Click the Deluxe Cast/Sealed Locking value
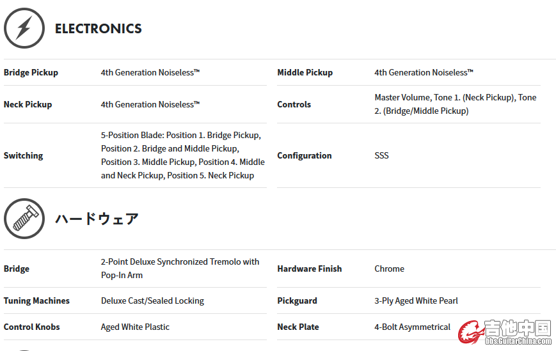The height and width of the screenshot is (351, 556). click(x=152, y=301)
